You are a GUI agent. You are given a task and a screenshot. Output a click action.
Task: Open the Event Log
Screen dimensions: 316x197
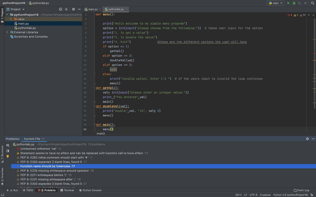tap(301, 190)
